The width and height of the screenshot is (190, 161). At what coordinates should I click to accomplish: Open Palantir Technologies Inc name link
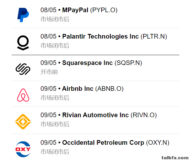[x=100, y=36]
